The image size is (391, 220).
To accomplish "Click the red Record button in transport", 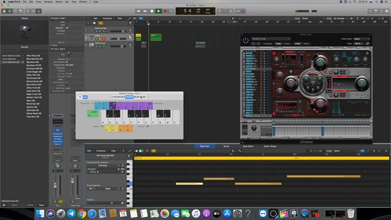I will tap(165, 11).
